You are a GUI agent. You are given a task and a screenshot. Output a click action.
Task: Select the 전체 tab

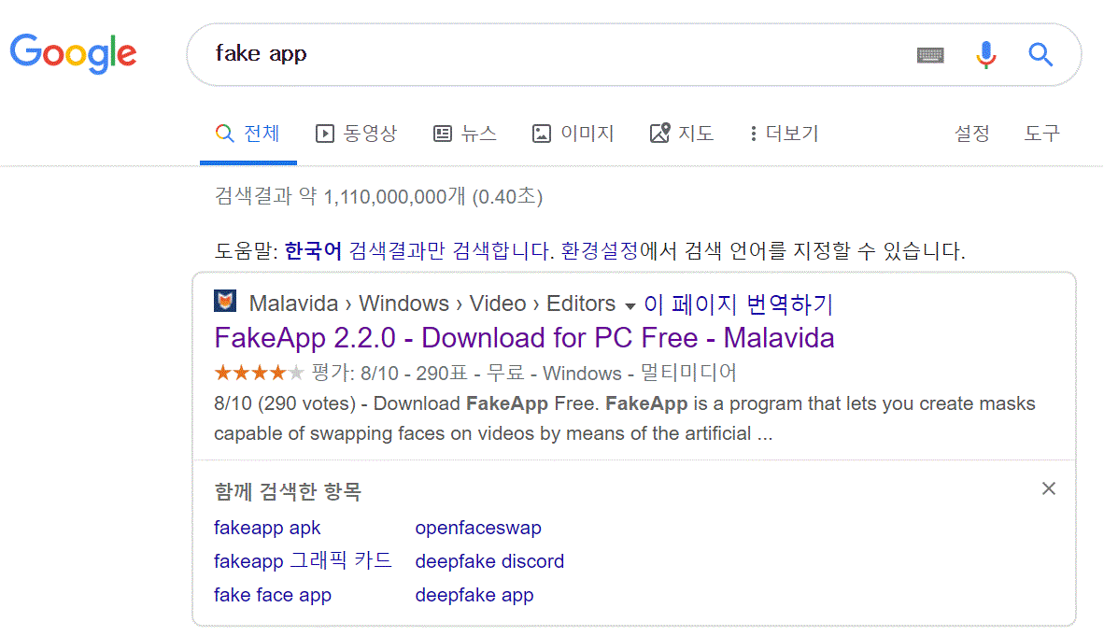(x=248, y=134)
